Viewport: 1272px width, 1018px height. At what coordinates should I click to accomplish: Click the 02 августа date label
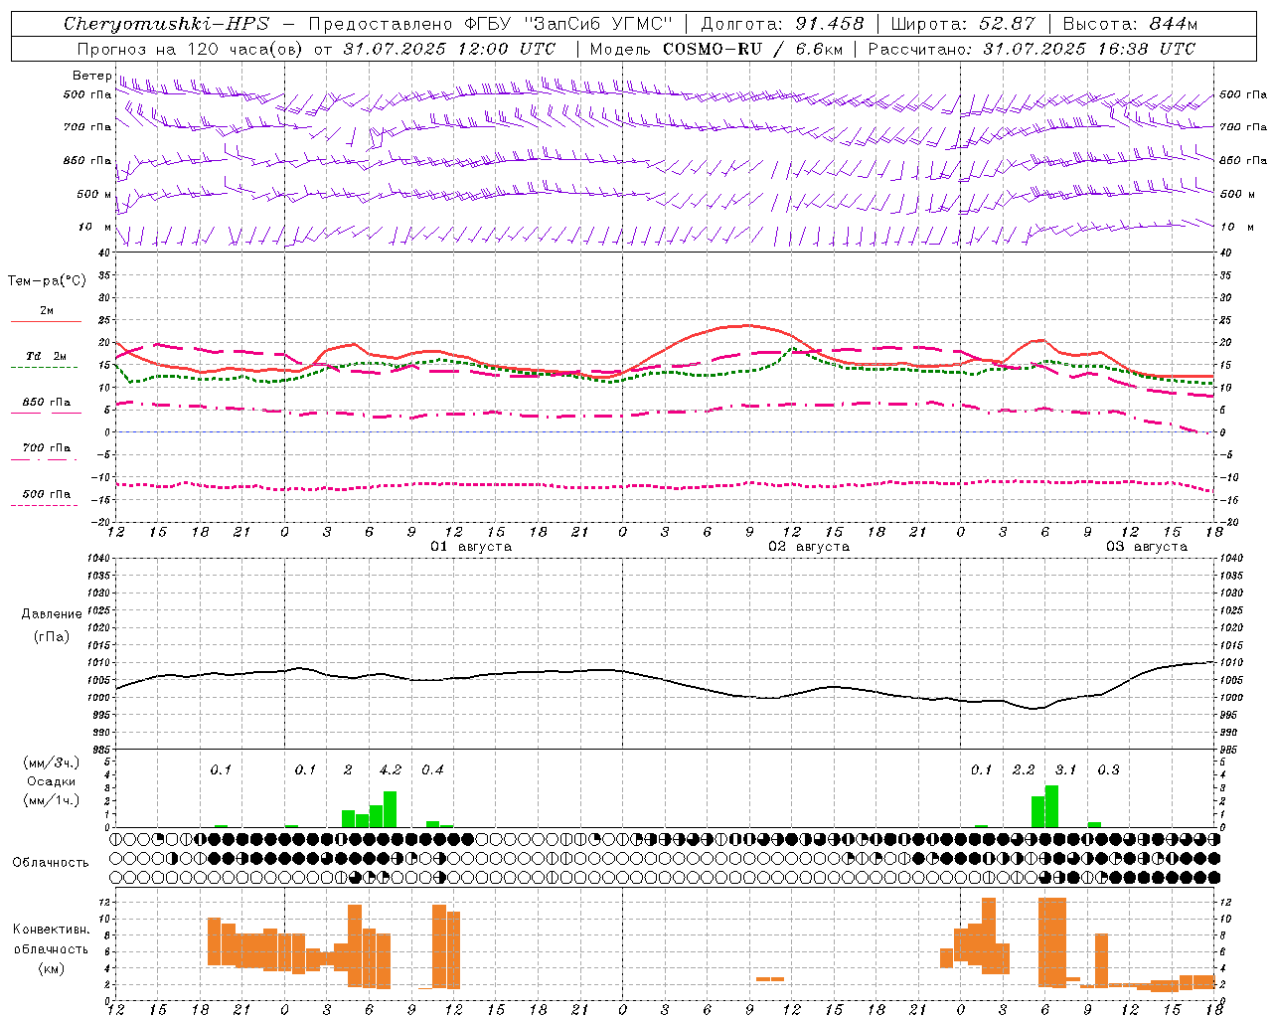809,547
